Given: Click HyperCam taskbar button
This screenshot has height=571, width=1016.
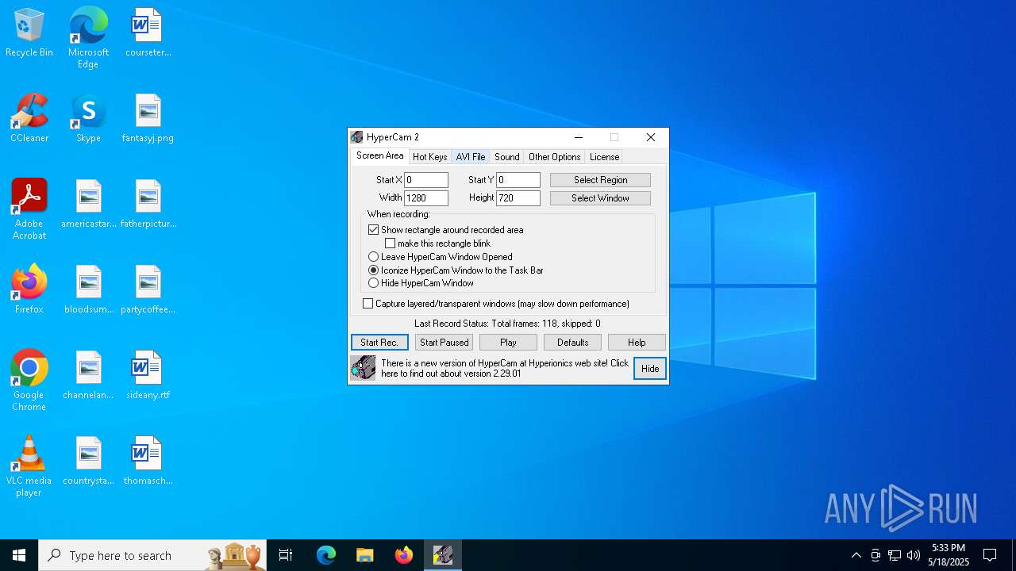Looking at the screenshot, I should (443, 555).
